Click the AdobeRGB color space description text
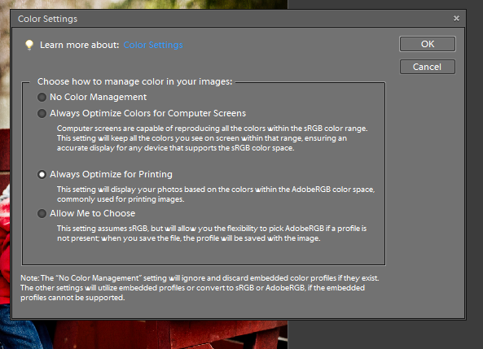This screenshot has height=349, width=483. [x=216, y=194]
